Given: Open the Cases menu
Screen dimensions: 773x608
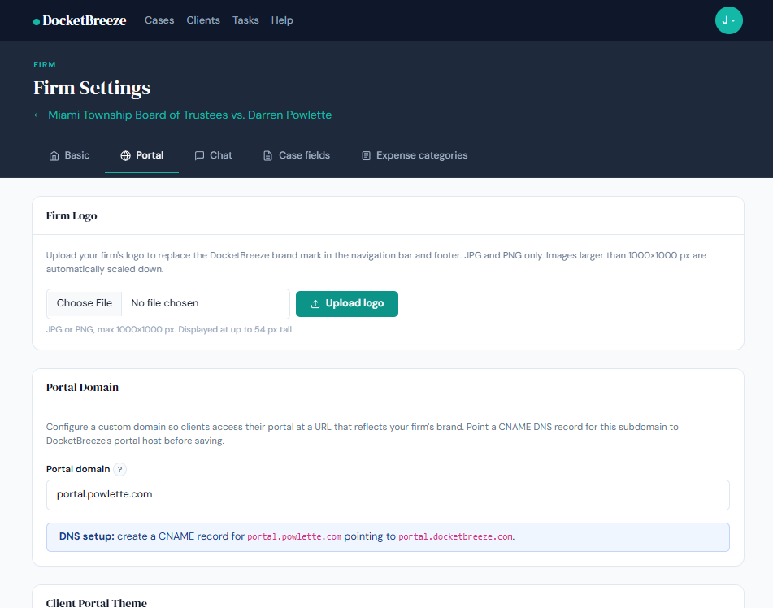Looking at the screenshot, I should (159, 20).
